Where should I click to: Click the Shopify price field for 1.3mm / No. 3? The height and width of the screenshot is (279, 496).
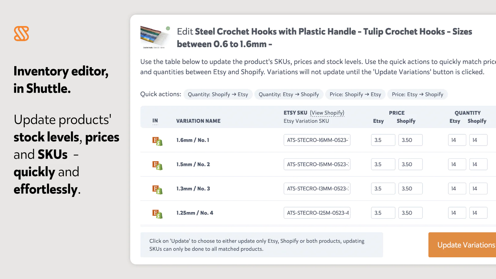pos(410,188)
